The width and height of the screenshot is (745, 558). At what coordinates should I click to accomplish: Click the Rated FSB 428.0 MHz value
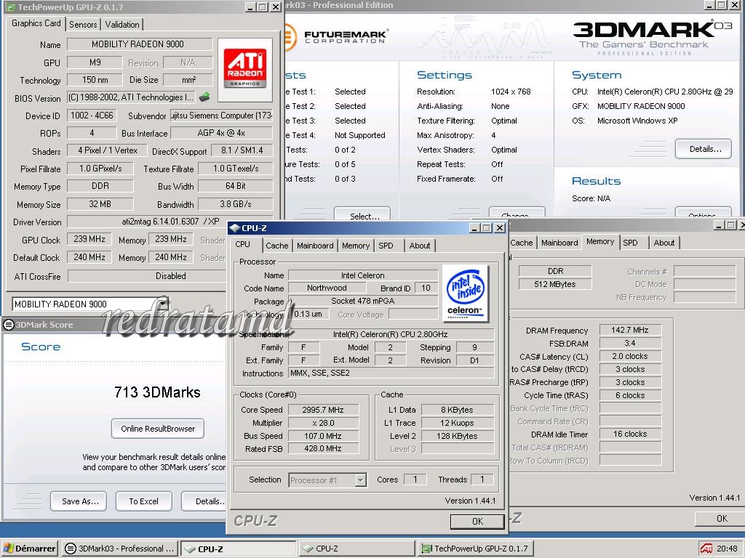pyautogui.click(x=323, y=448)
